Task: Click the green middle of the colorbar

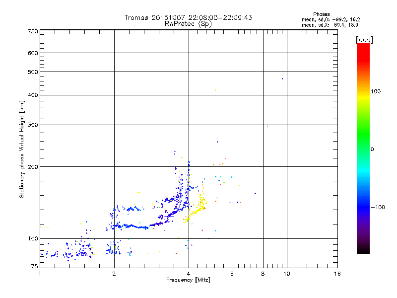Action: click(x=363, y=134)
